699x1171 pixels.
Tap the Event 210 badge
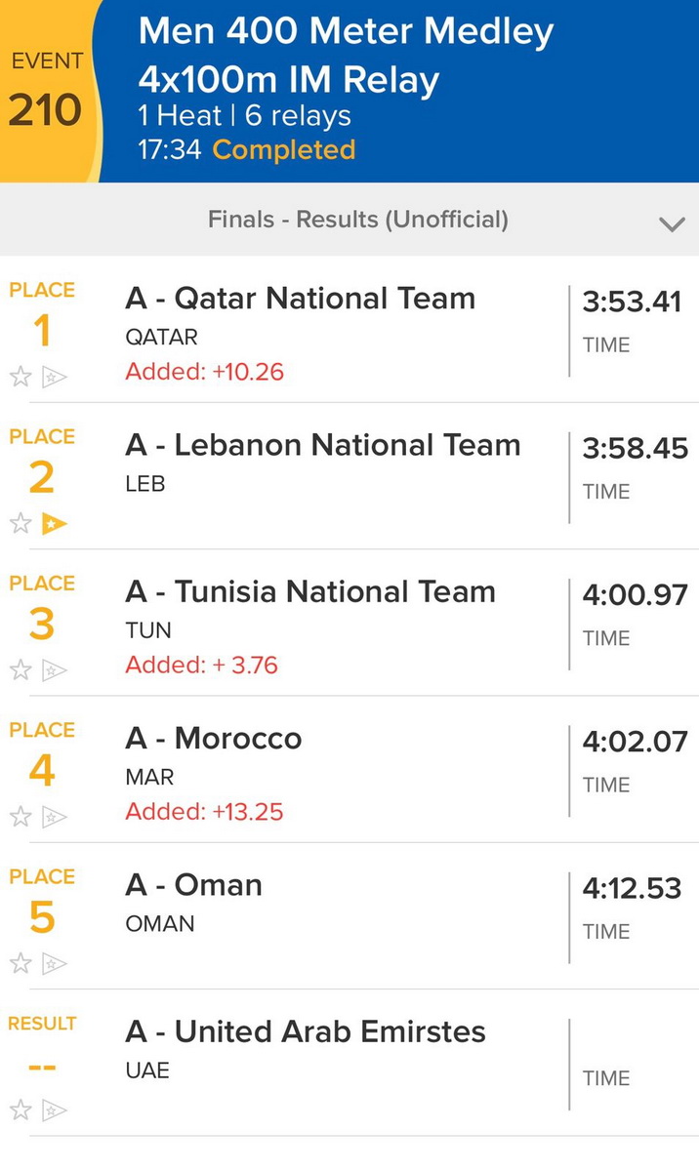pos(46,93)
